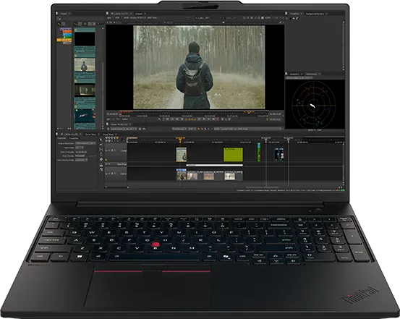This screenshot has width=400, height=319.
Task: Select the green-tagged item in the project tree
Action: click(x=67, y=38)
